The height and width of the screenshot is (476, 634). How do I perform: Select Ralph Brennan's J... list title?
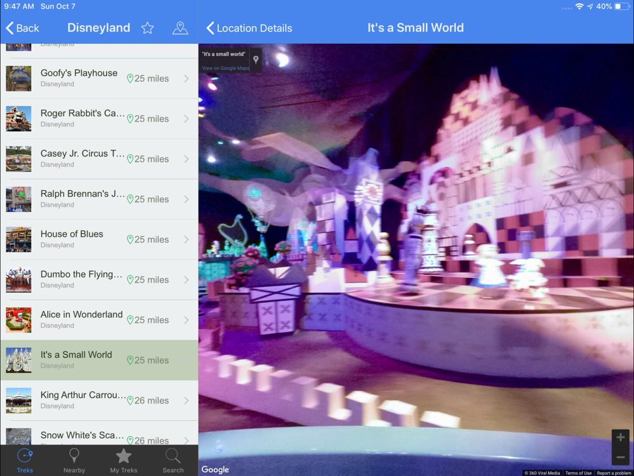click(82, 194)
